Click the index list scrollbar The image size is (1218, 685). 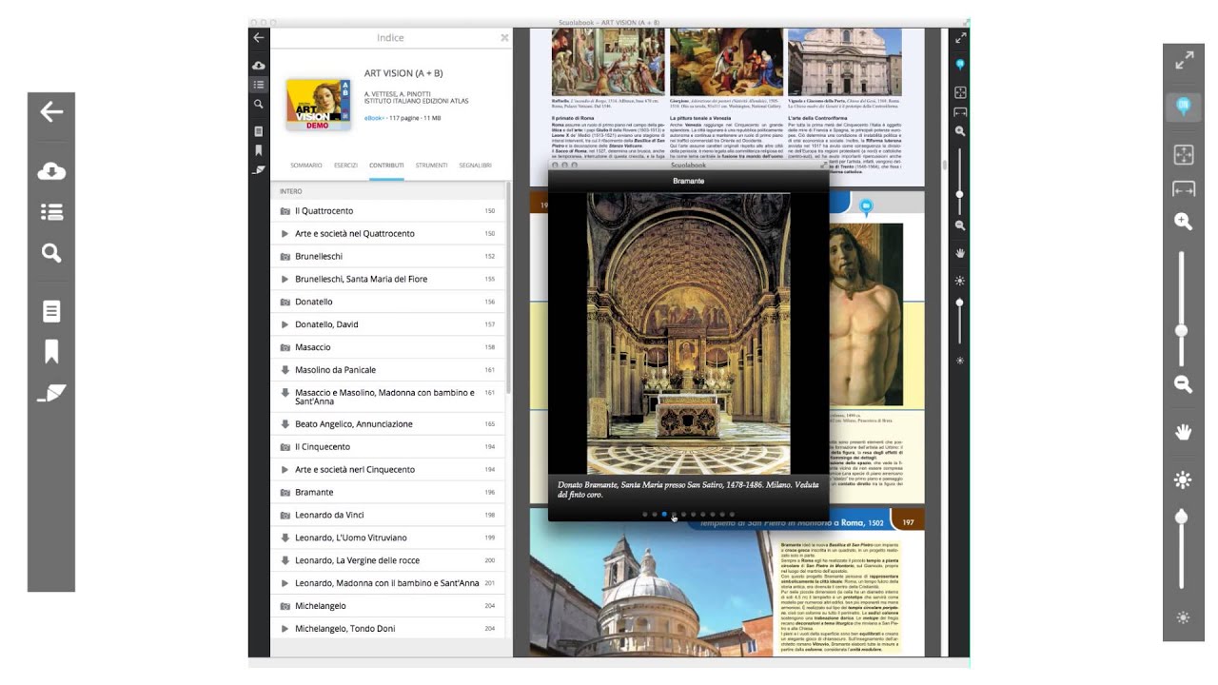(x=508, y=288)
